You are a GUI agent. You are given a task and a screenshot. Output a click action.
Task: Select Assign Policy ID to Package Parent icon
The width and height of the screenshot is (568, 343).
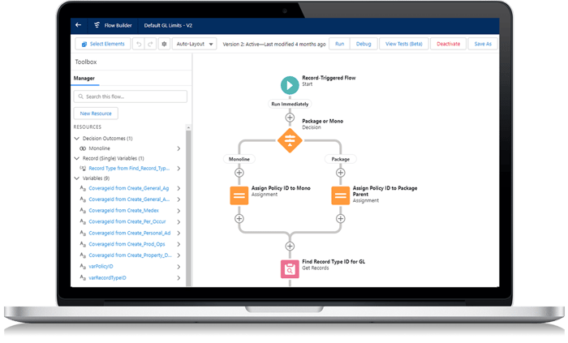(341, 195)
